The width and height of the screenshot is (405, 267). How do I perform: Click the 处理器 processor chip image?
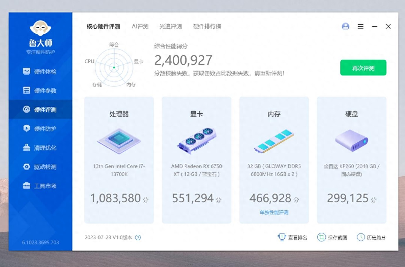click(x=119, y=141)
